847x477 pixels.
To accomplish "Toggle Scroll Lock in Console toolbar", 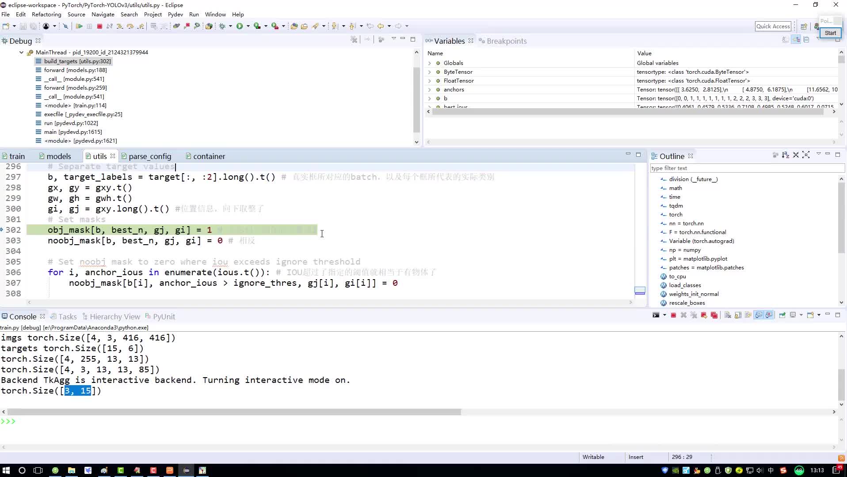I will tap(738, 315).
